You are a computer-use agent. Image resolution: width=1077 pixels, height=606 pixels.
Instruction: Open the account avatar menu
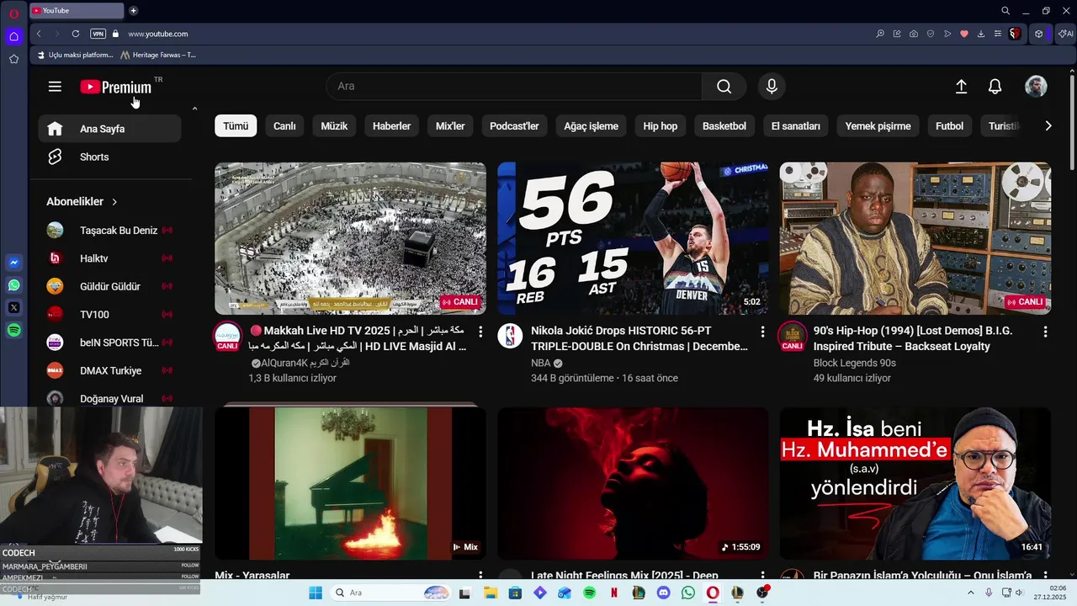coord(1036,86)
